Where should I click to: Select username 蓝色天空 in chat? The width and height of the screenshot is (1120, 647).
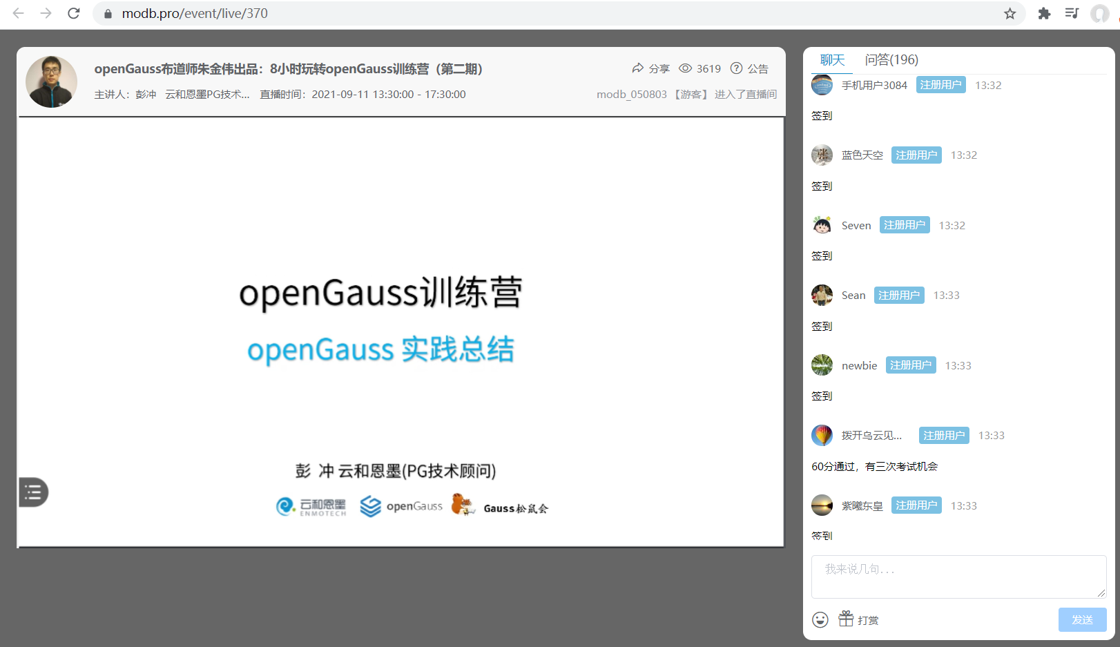tap(862, 155)
